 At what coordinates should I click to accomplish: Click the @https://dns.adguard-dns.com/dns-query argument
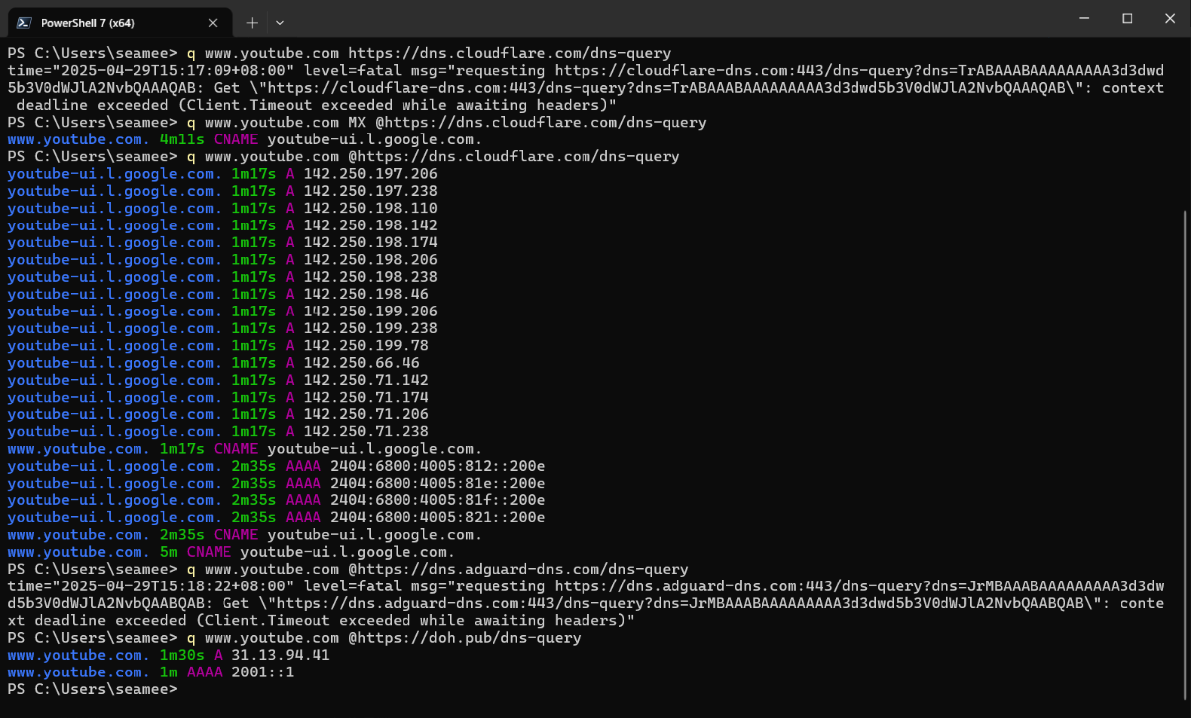pyautogui.click(x=519, y=569)
